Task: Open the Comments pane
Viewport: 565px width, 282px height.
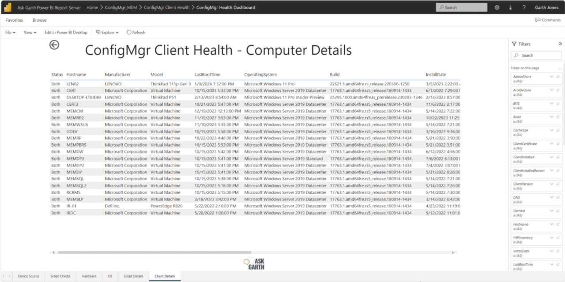Action: [548, 20]
